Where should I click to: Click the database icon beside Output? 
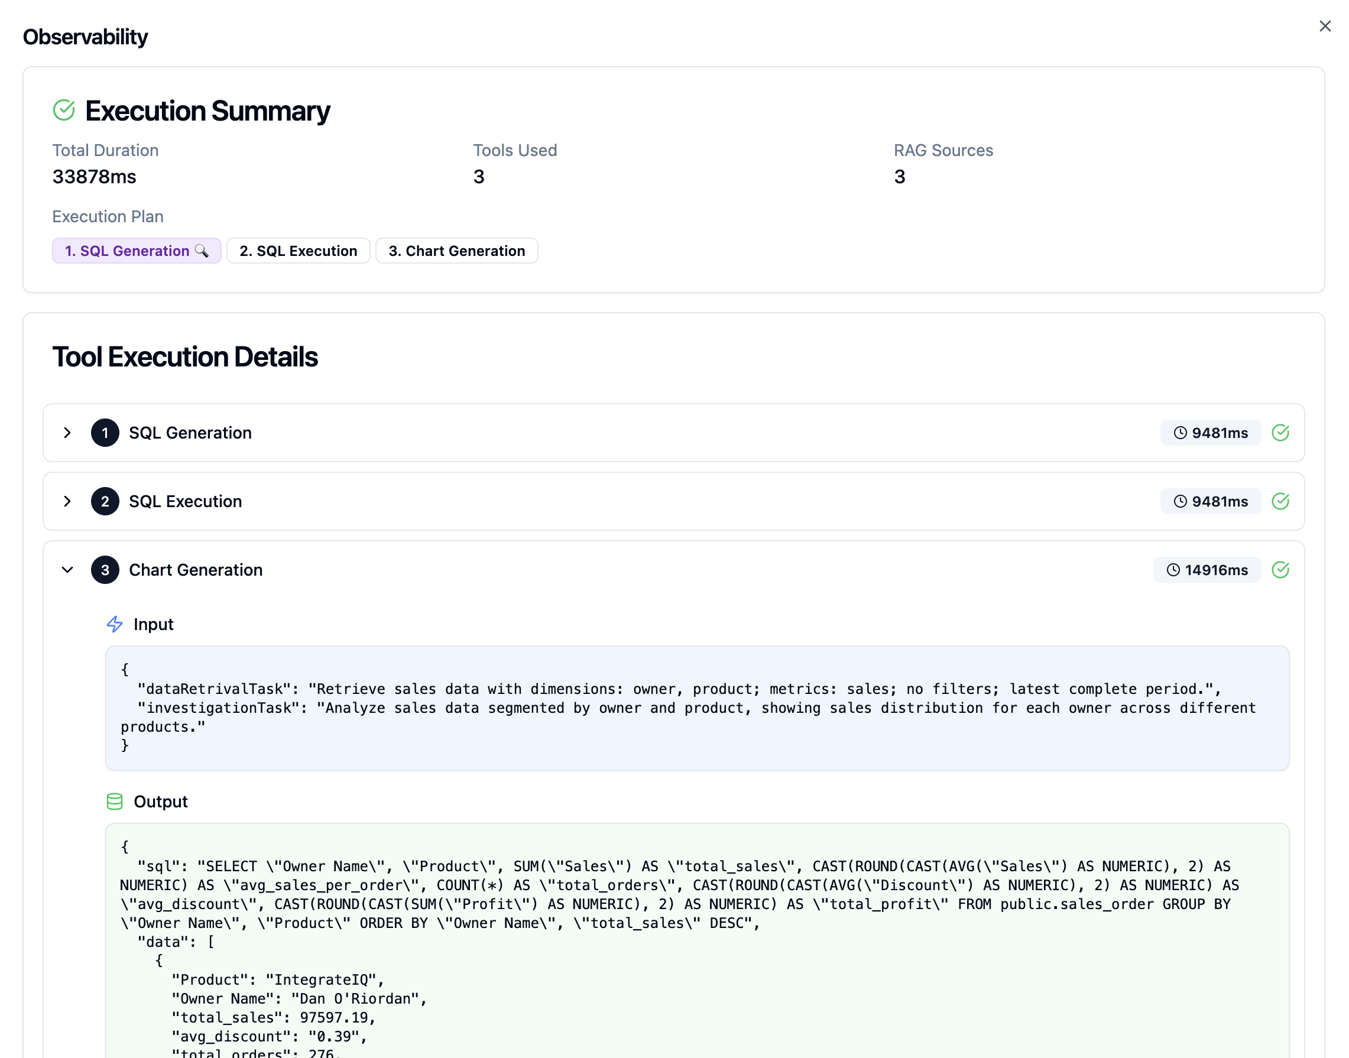115,801
